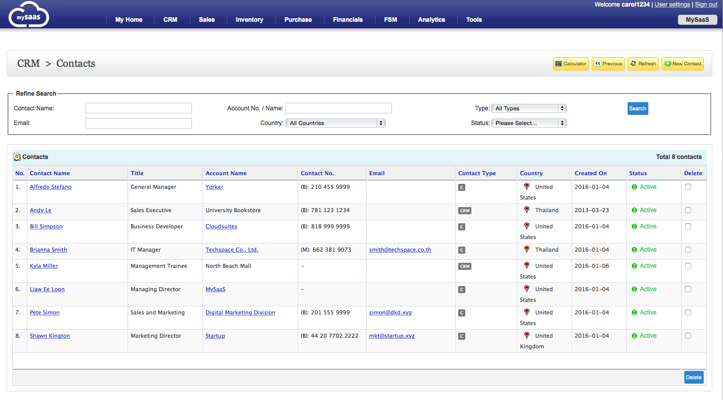Focus the Contact Name search field
The image size is (723, 400).
(x=139, y=108)
